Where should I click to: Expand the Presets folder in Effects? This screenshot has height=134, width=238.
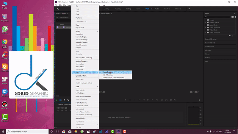(206, 20)
